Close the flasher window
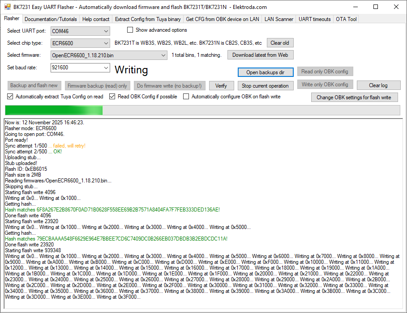Screen dimensions: 407x313 point(396,7)
